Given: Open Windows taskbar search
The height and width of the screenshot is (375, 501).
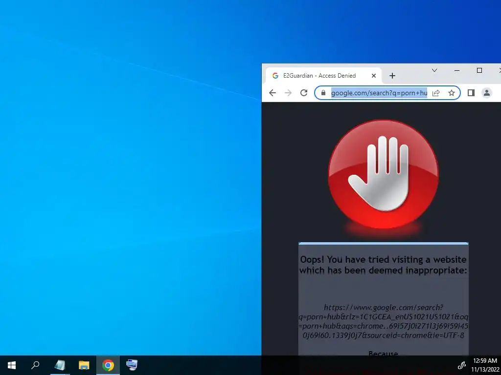Looking at the screenshot, I should tap(35, 365).
